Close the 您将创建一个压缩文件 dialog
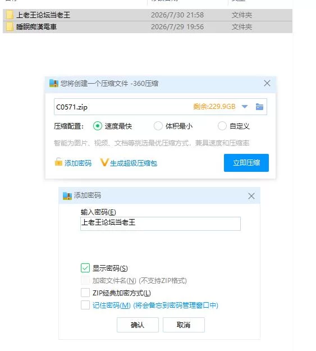Viewport: 316px width, 351px height. [267, 83]
